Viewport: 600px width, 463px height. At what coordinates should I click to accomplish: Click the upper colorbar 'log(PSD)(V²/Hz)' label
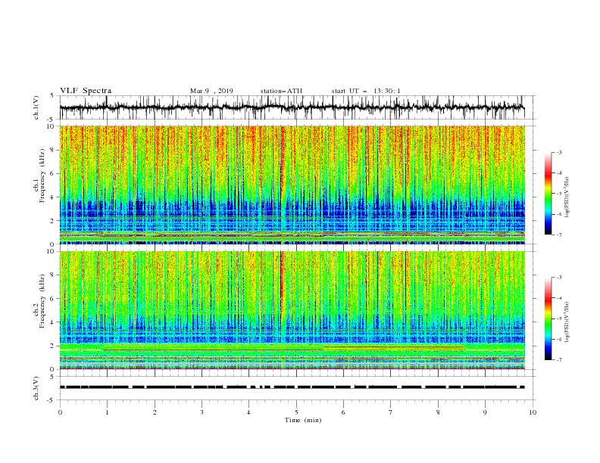(x=567, y=197)
